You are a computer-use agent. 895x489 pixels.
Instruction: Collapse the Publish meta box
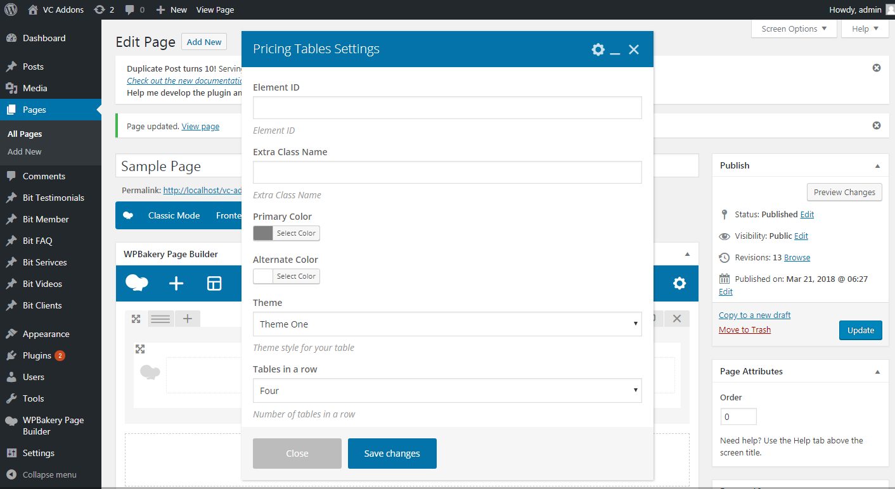point(877,165)
